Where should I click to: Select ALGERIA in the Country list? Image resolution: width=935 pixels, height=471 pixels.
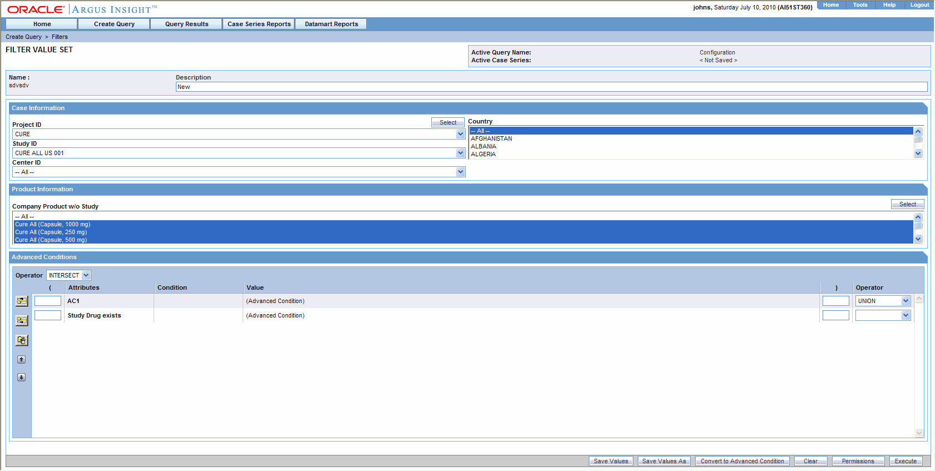691,154
